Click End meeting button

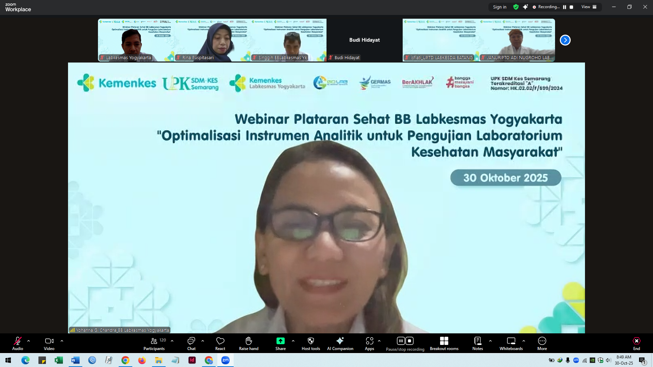(637, 343)
